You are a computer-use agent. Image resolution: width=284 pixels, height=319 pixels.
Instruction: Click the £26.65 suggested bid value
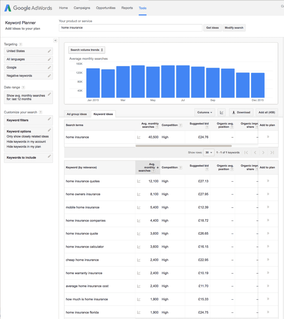pos(203,234)
